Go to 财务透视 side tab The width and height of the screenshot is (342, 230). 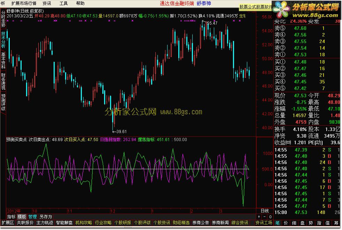pos(3,81)
